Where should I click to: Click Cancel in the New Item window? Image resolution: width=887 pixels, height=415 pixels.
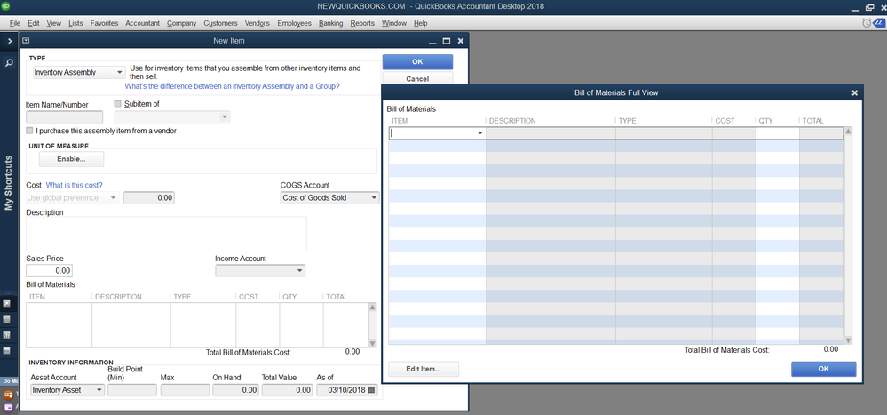click(x=417, y=78)
